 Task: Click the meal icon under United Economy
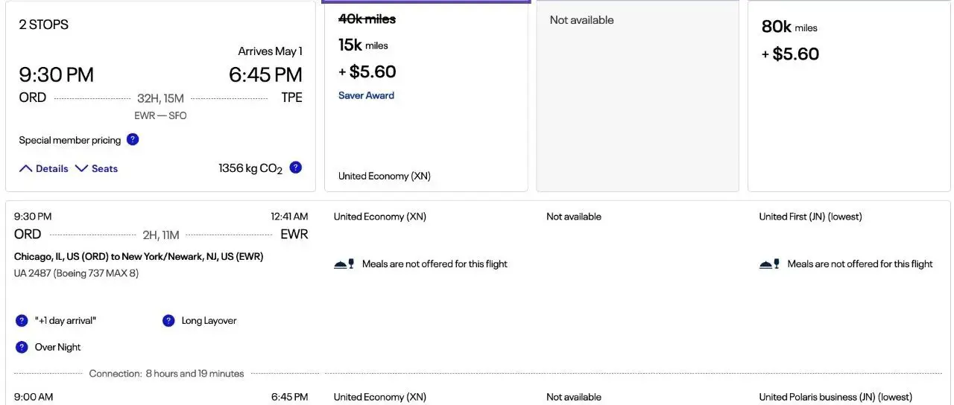(x=344, y=264)
